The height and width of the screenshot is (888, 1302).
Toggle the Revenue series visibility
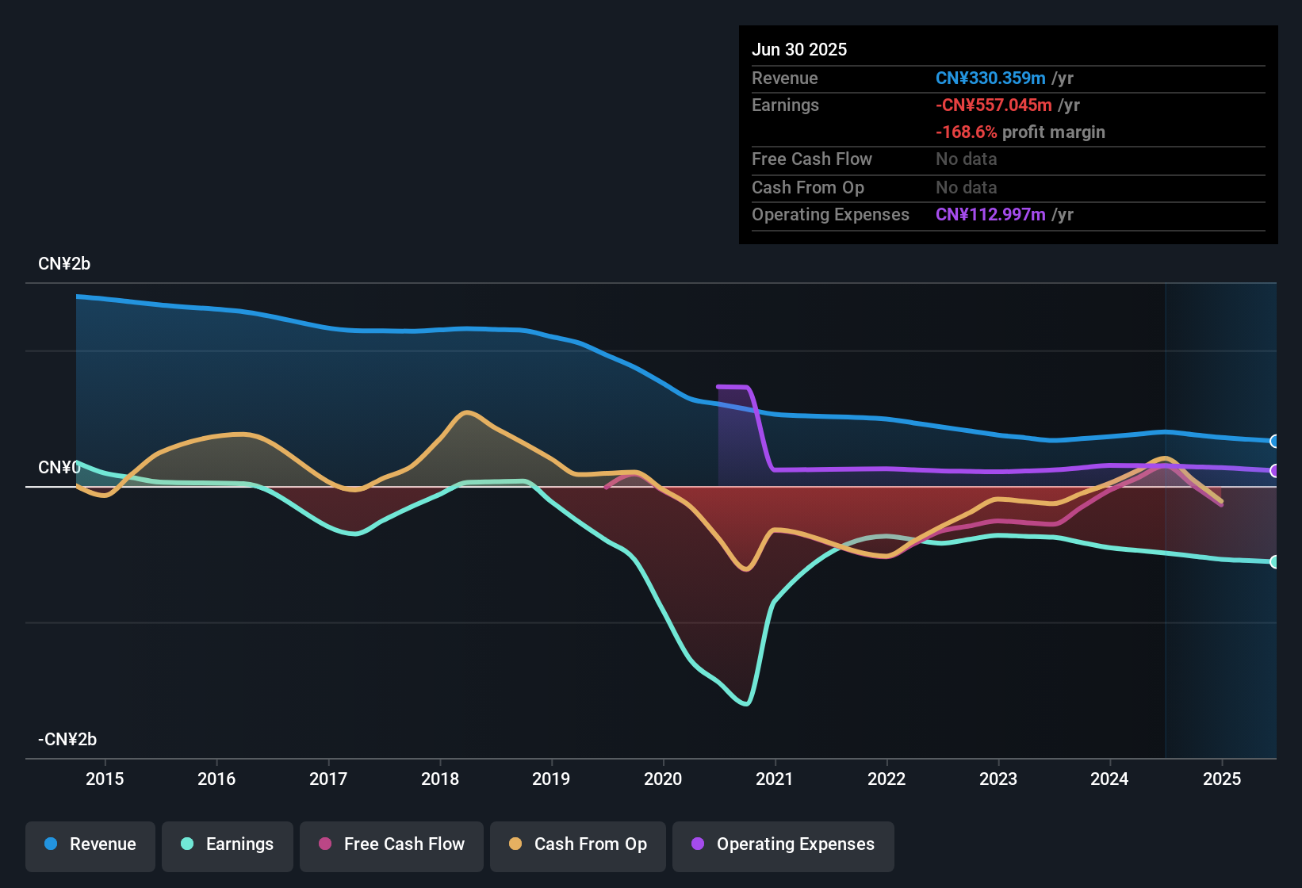pyautogui.click(x=90, y=844)
